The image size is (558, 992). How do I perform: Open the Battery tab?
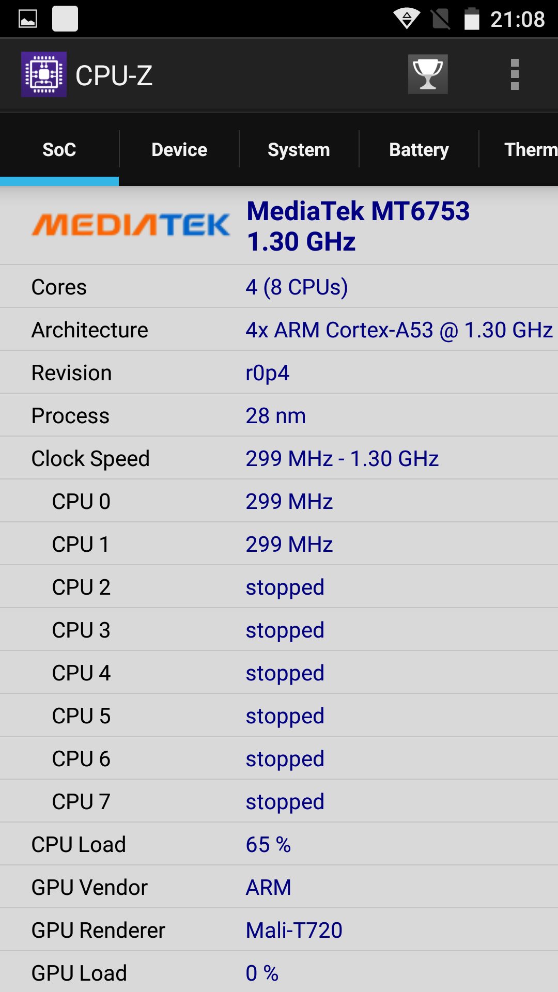[419, 150]
